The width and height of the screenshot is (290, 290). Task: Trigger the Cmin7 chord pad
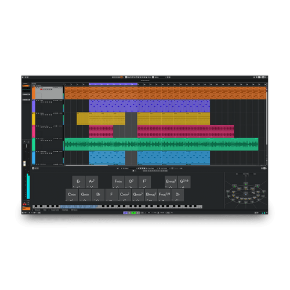coord(125,195)
